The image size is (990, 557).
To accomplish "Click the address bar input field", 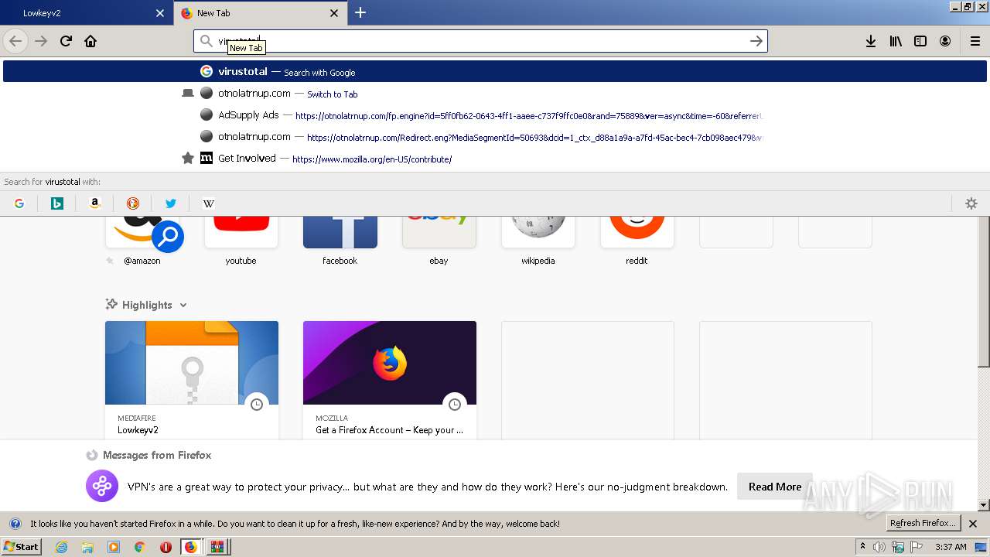I will coord(480,41).
